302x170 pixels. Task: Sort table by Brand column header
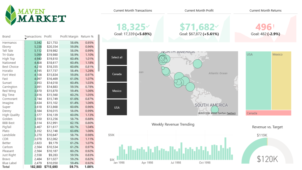click(6, 37)
